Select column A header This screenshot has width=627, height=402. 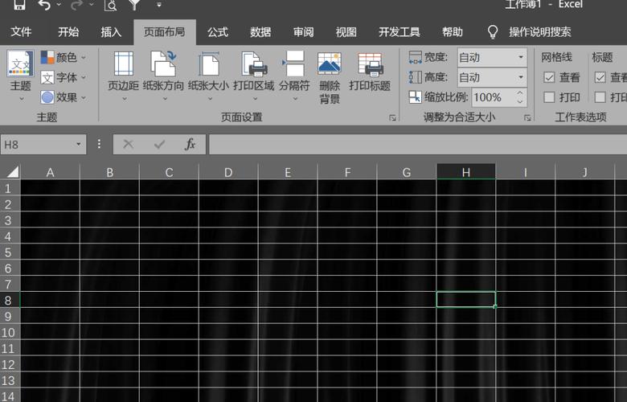click(50, 172)
